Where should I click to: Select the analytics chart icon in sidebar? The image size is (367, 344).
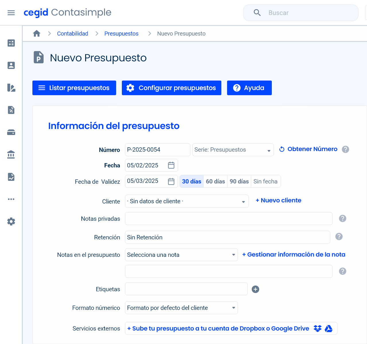(11, 88)
